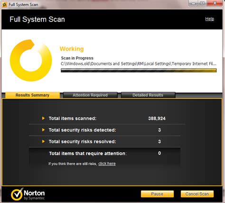Click the Norton icon in title bar
Screen dimensions: 225x203
pos(4,5)
